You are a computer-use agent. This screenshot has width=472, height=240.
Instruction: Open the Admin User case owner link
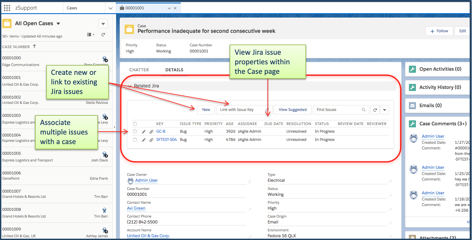click(x=146, y=180)
